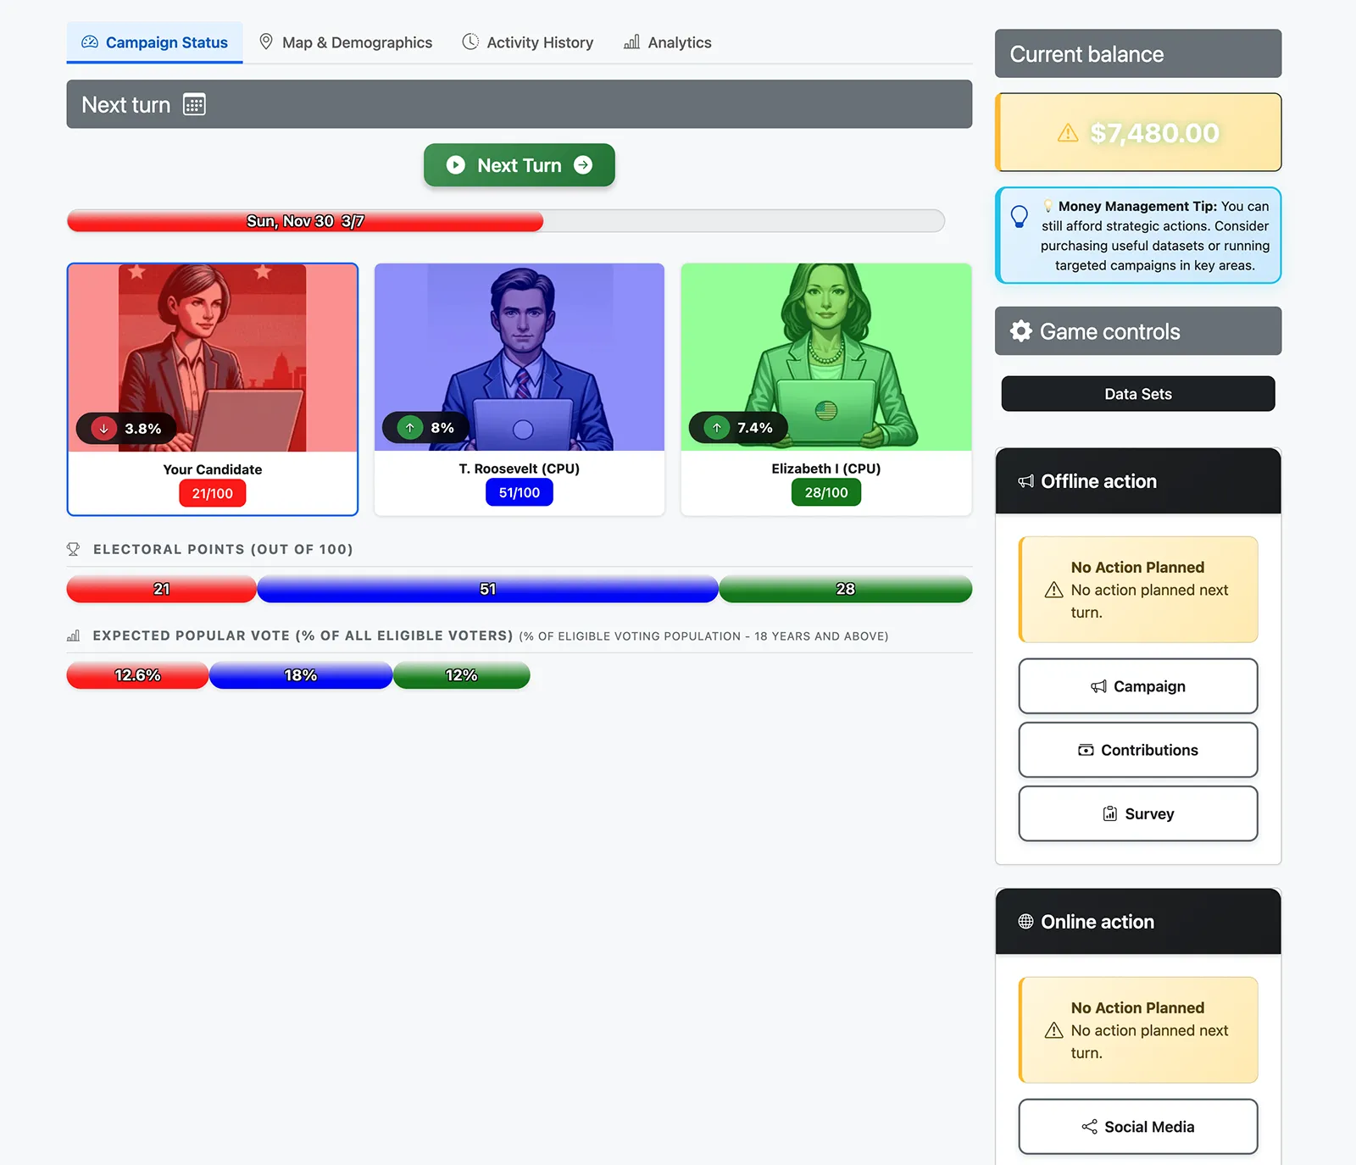Click the clock icon on Activity History
The width and height of the screenshot is (1356, 1165).
point(470,42)
